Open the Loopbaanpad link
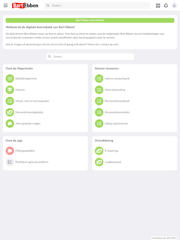The width and height of the screenshot is (180, 240). point(113,162)
